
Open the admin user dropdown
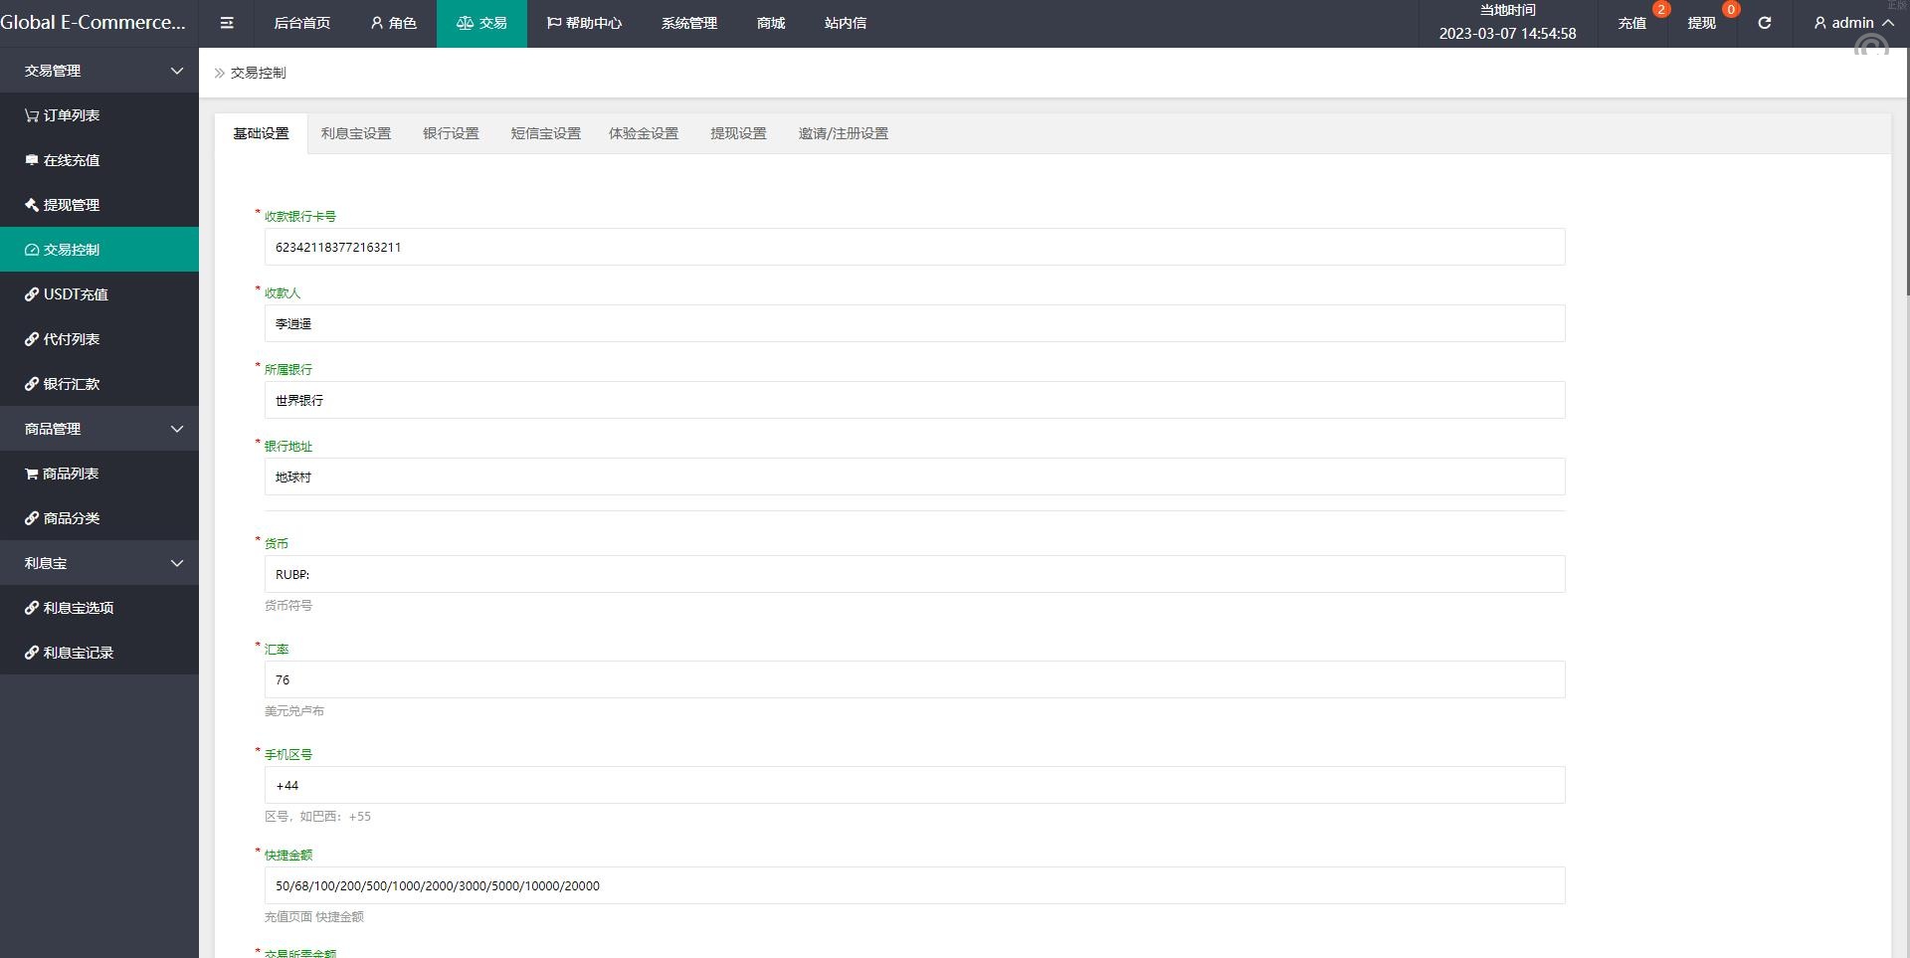click(1852, 23)
